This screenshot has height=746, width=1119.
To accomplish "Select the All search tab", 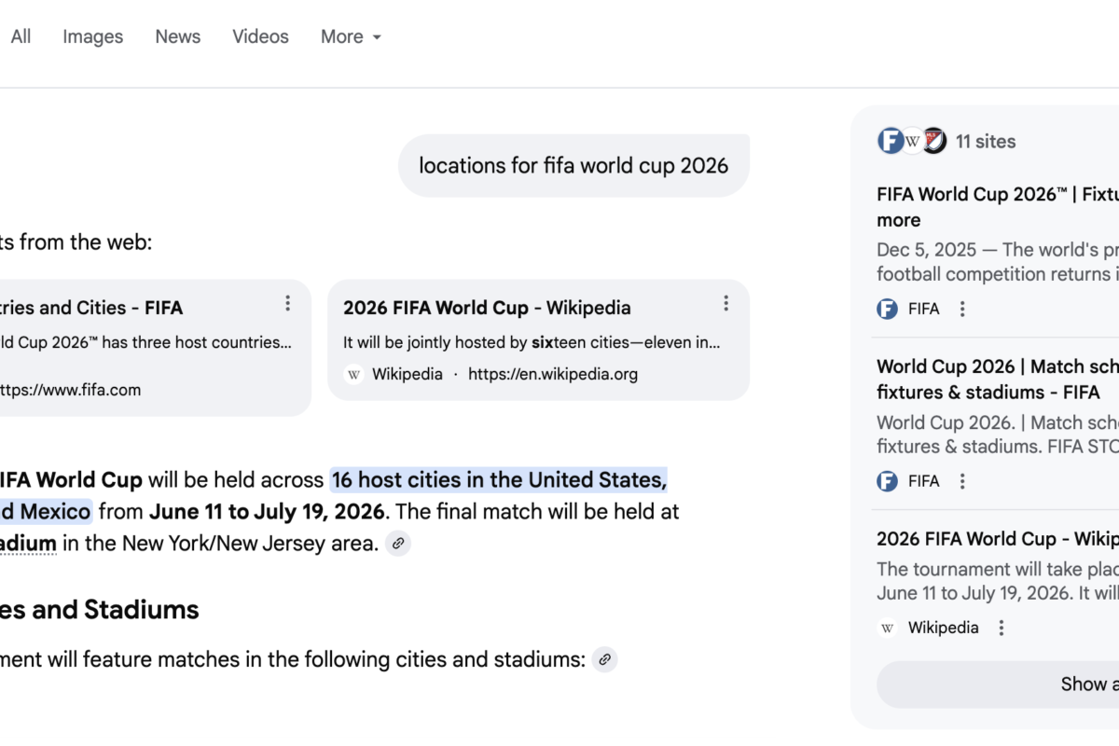I will coord(20,36).
